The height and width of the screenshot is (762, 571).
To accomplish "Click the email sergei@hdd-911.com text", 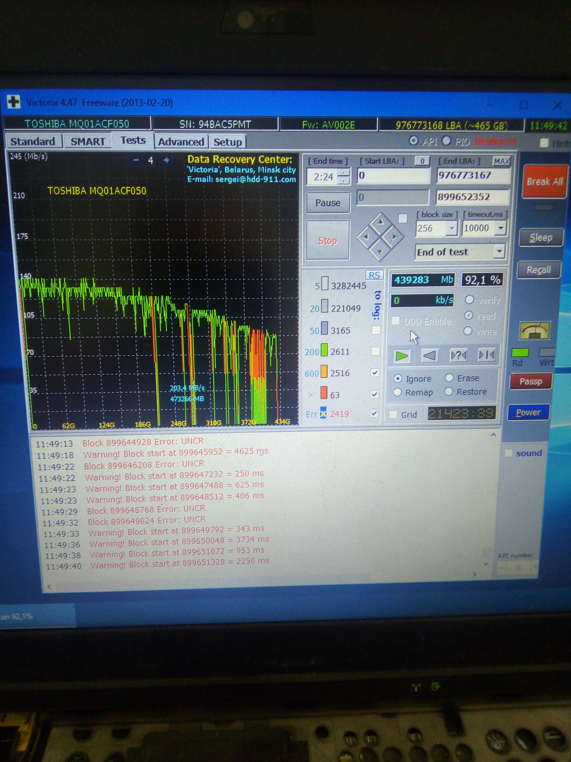I will [x=255, y=179].
